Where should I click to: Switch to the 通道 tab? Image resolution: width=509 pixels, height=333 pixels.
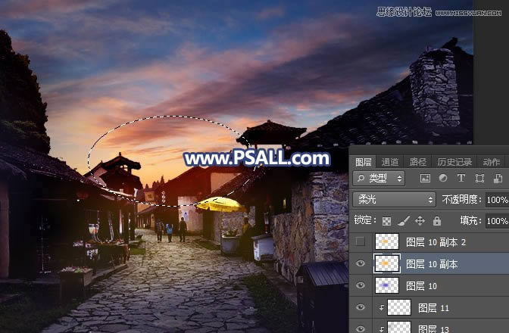click(x=390, y=162)
